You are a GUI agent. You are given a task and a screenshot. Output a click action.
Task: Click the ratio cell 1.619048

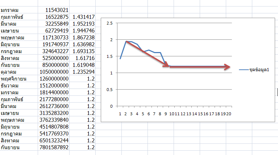82,65
